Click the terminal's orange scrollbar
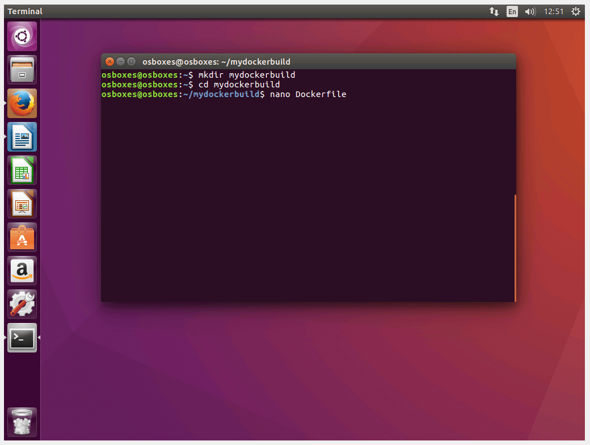590x445 pixels. [515, 248]
